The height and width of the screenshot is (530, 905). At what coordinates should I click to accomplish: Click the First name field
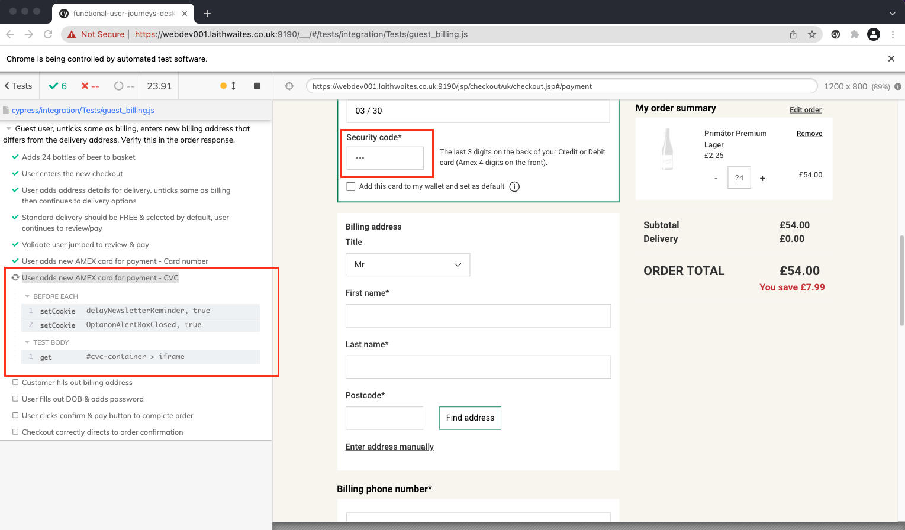(x=478, y=316)
